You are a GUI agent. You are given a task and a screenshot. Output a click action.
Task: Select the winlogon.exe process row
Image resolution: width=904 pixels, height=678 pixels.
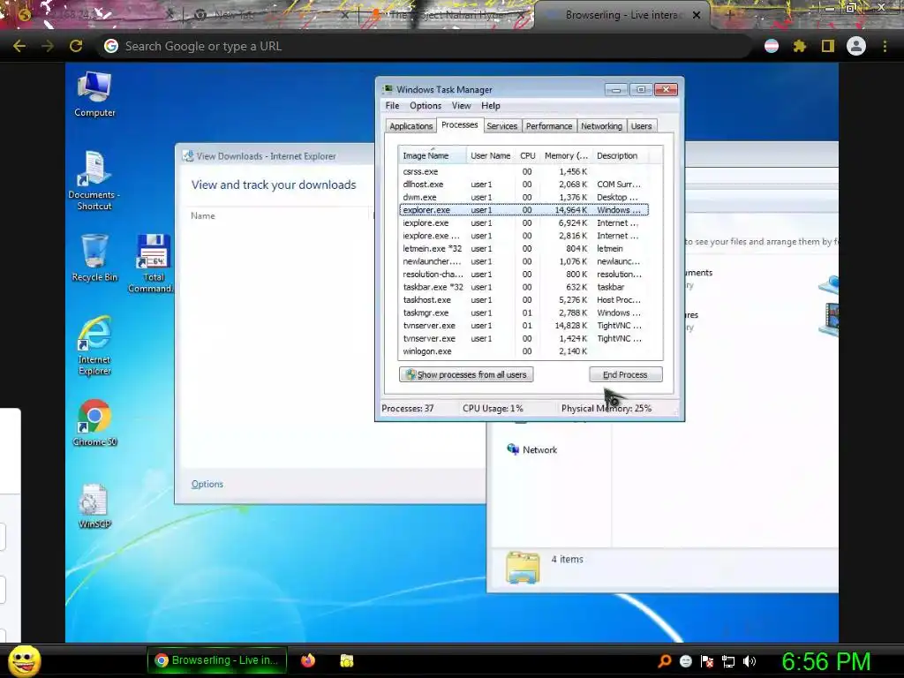[x=524, y=351]
